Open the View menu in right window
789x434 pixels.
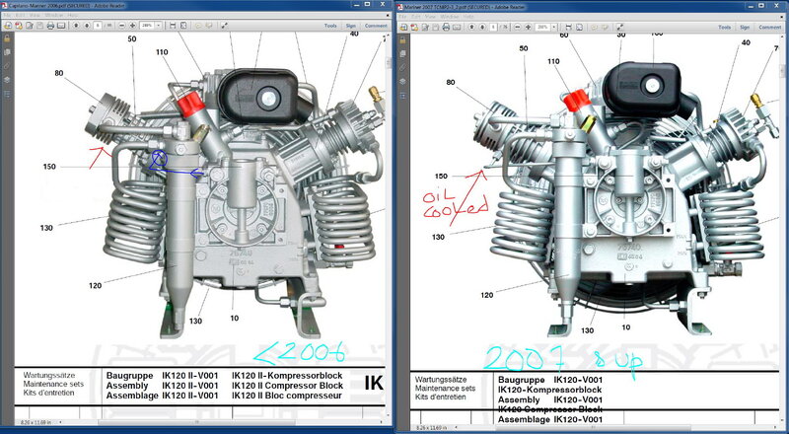pos(430,17)
